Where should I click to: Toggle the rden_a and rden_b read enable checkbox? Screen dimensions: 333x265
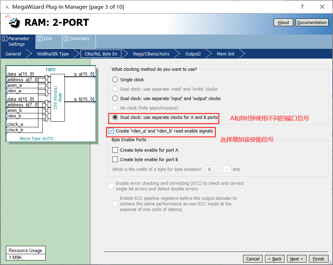pos(111,131)
